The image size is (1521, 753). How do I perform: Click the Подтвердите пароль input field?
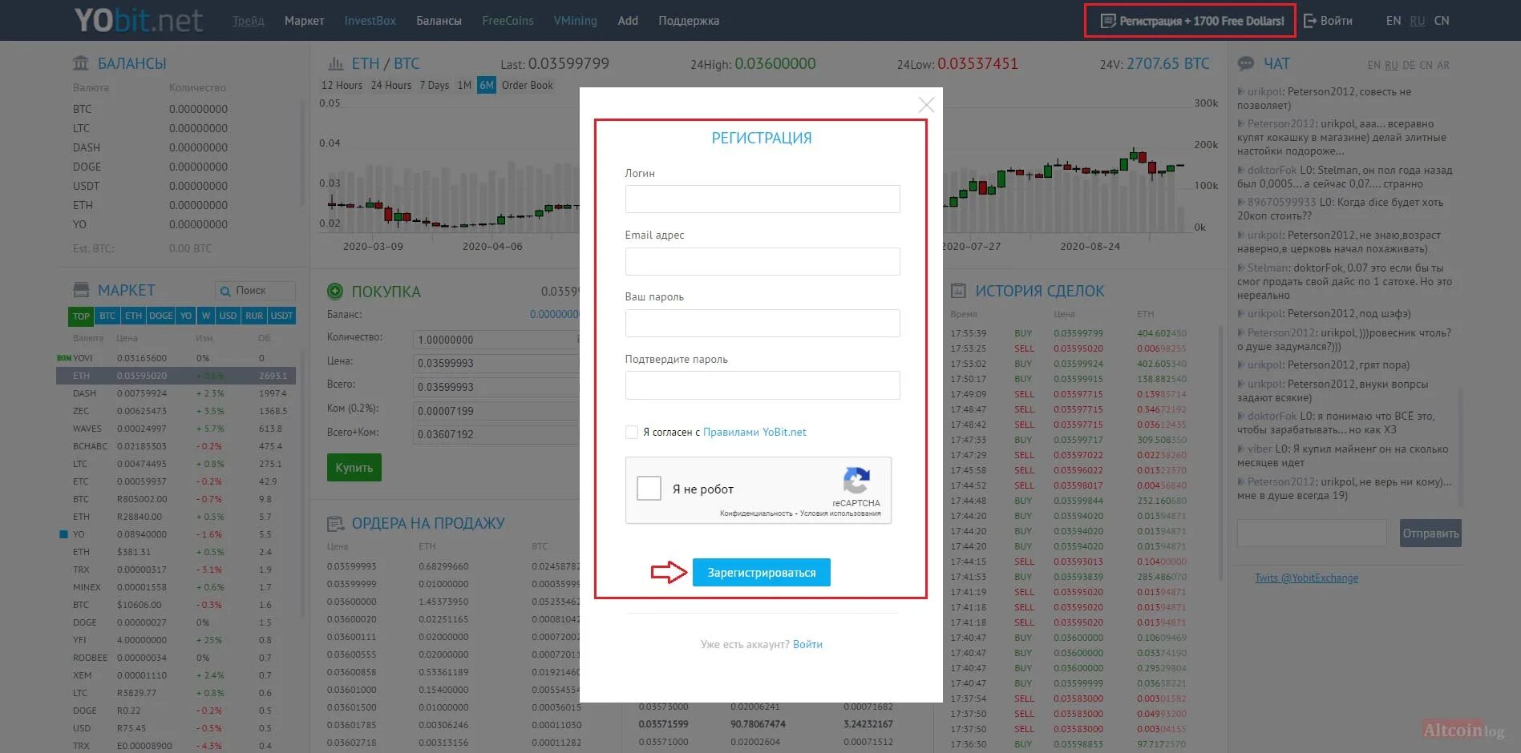(x=763, y=385)
